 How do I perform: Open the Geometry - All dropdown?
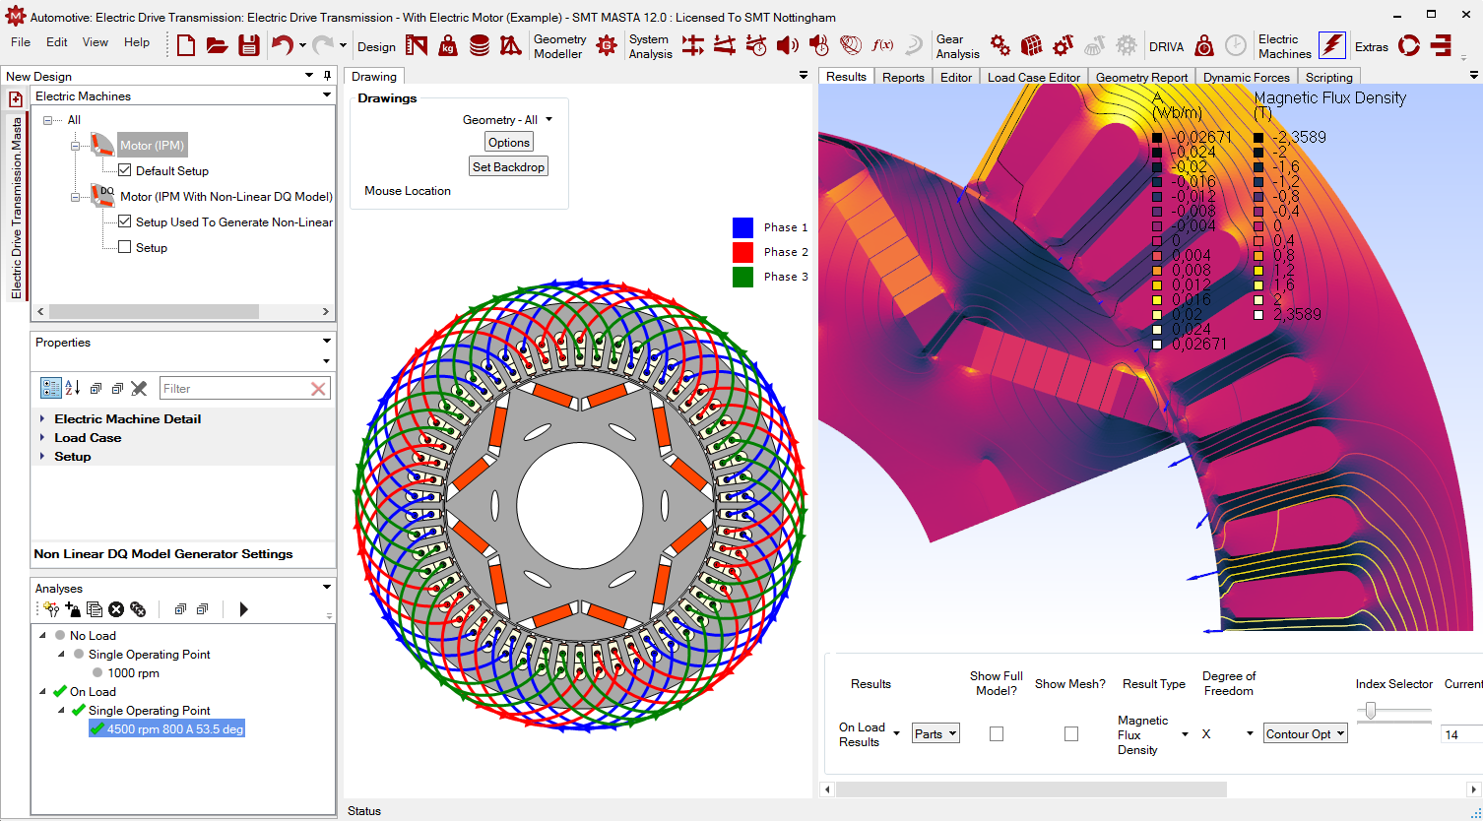507,120
